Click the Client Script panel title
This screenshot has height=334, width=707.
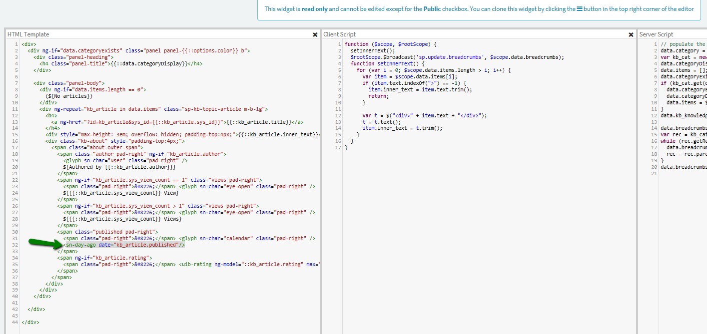(339, 34)
